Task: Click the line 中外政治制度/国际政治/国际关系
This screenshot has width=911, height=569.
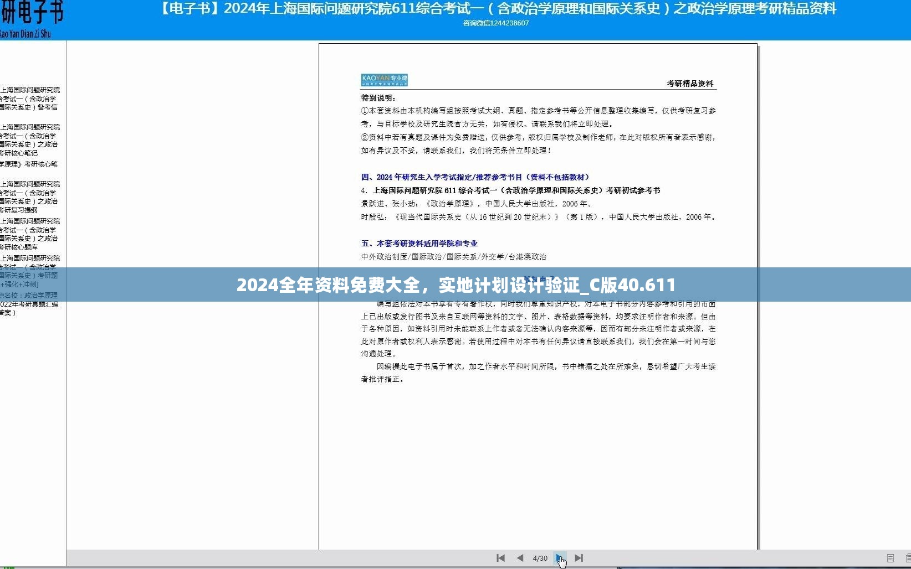Action: 454,257
